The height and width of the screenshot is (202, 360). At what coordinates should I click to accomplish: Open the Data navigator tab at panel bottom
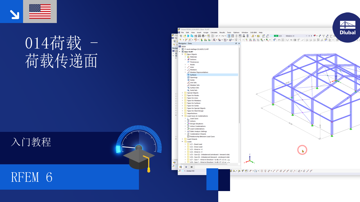pos(181,167)
